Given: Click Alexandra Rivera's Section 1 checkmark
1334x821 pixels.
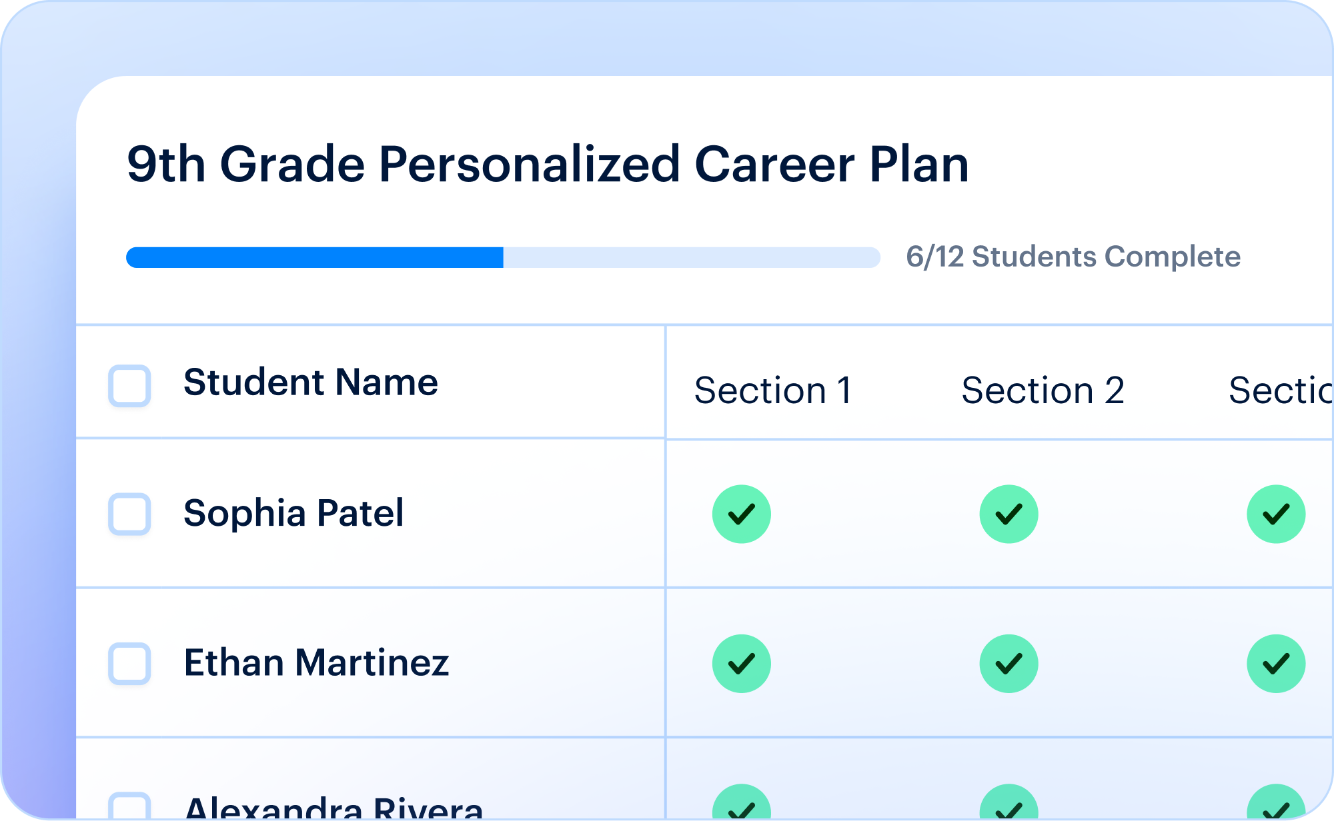Looking at the screenshot, I should [x=741, y=802].
